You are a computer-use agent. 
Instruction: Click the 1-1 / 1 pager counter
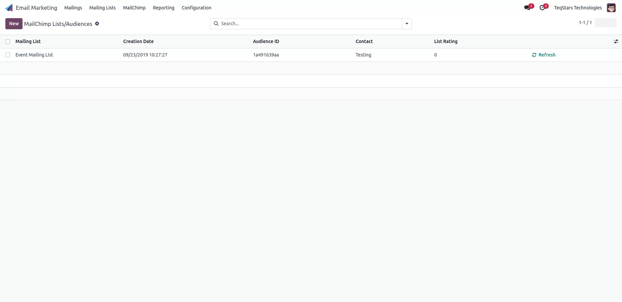click(585, 23)
